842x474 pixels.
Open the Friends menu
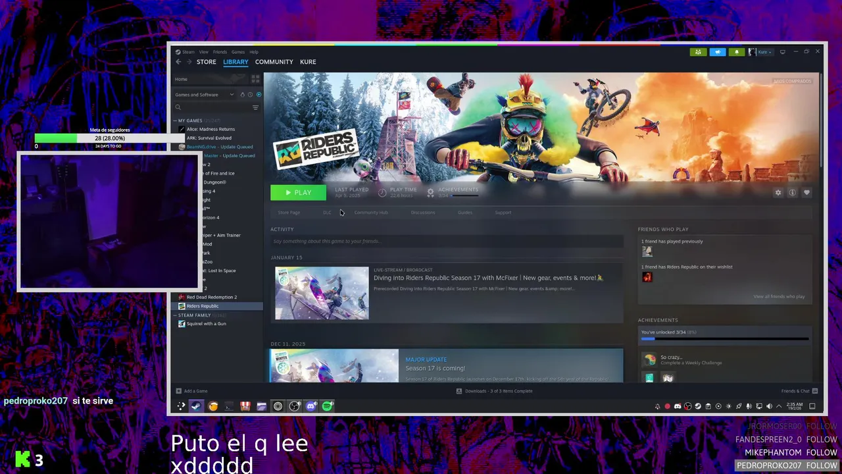point(220,52)
